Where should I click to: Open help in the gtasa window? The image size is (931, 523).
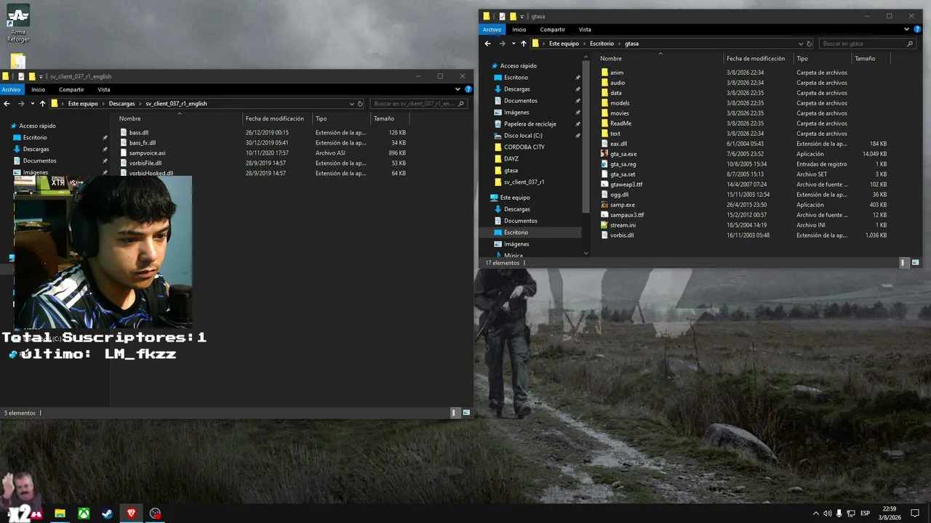[917, 30]
